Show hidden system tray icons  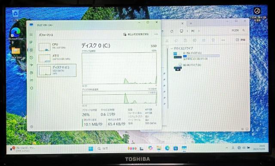227,148
